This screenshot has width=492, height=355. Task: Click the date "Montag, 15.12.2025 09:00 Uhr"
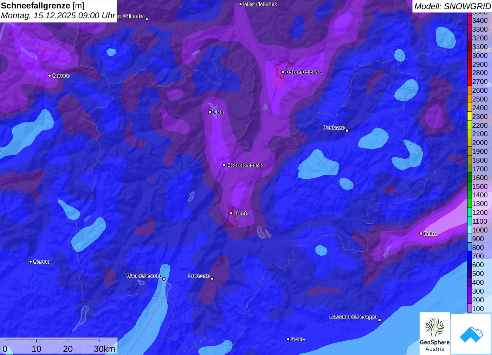coord(58,16)
